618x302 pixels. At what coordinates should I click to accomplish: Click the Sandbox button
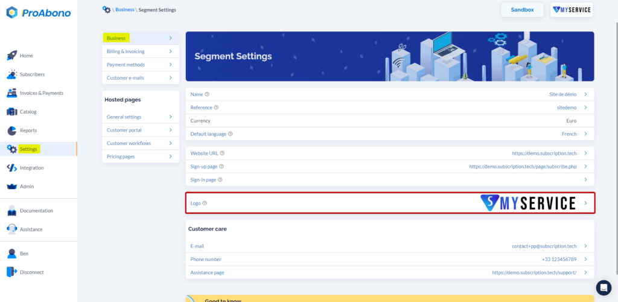[522, 10]
